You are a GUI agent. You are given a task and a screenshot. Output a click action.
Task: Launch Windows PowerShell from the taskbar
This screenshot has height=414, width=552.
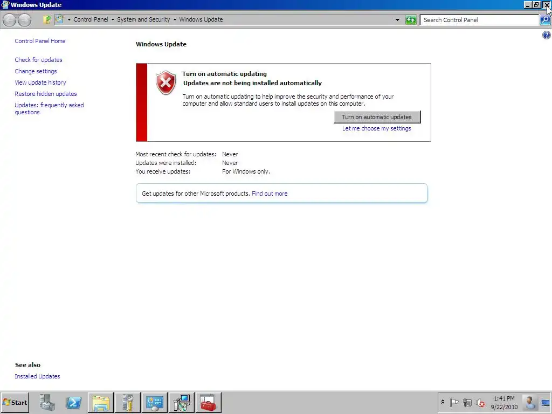coord(73,402)
